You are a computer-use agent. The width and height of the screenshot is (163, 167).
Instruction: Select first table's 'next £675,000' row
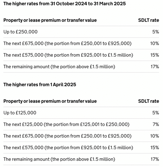(81, 43)
